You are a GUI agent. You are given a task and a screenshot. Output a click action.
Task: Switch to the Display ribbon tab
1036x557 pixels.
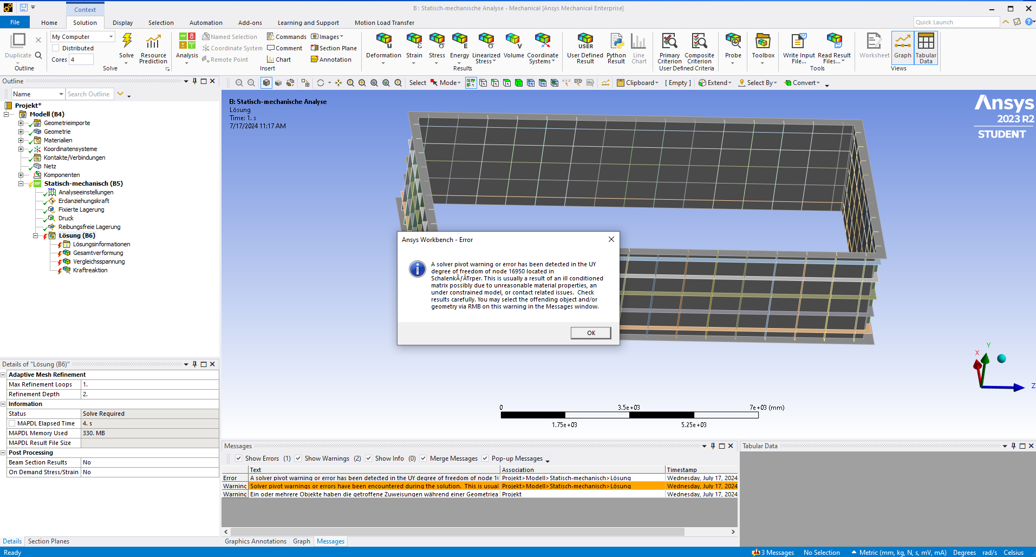(123, 23)
